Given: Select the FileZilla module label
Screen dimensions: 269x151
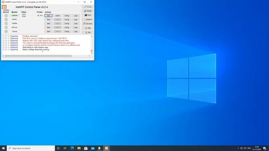Looking at the screenshot, I should click(x=15, y=23).
